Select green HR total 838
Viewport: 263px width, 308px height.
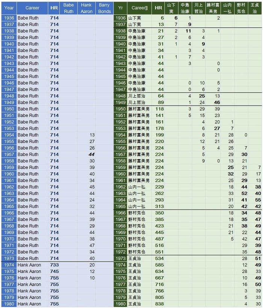click(x=159, y=304)
